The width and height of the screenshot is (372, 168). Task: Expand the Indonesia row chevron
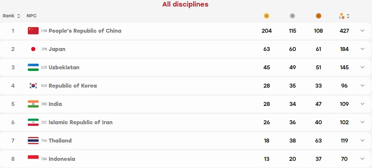pos(362,159)
